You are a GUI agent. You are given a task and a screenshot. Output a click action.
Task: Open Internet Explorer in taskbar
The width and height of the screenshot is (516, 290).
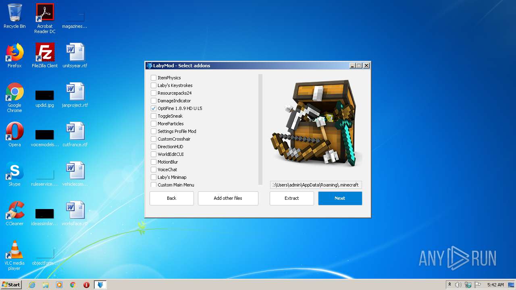[32, 285]
